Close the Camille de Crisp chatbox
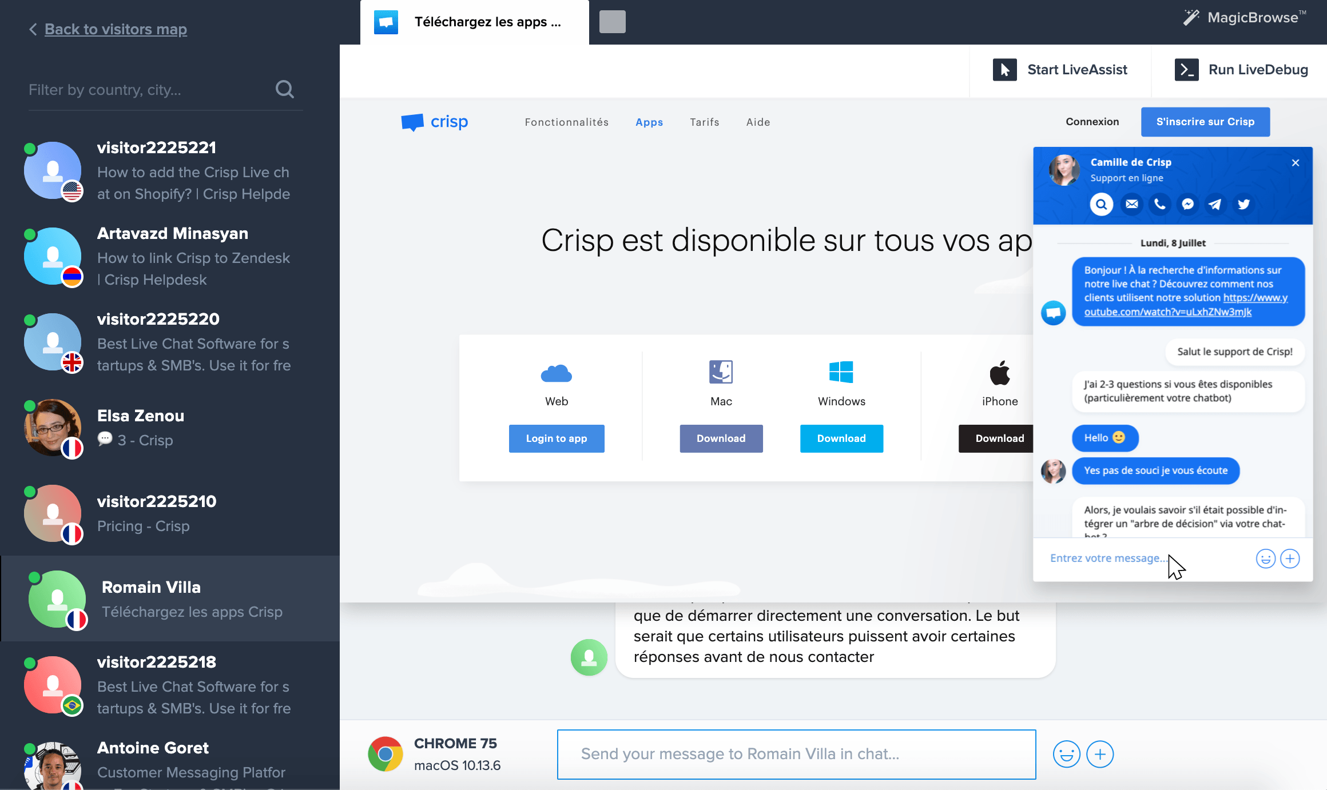 [x=1296, y=163]
